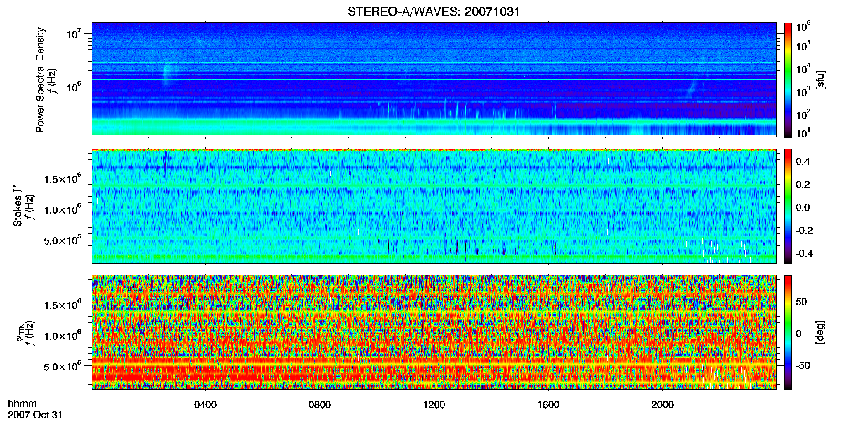Click the 0.4 value on Stokes colorbar
The image size is (868, 447).
coord(803,162)
